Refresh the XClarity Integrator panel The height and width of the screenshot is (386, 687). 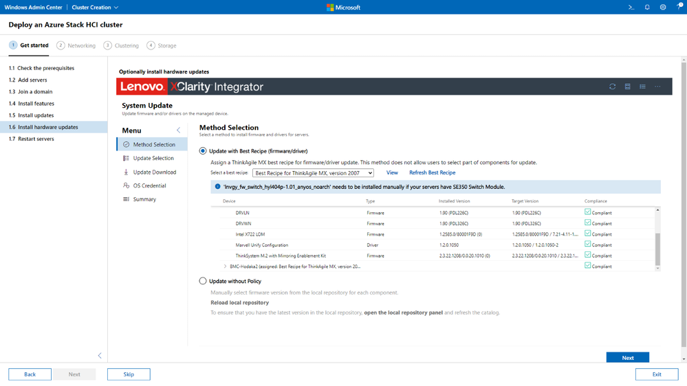pos(613,87)
